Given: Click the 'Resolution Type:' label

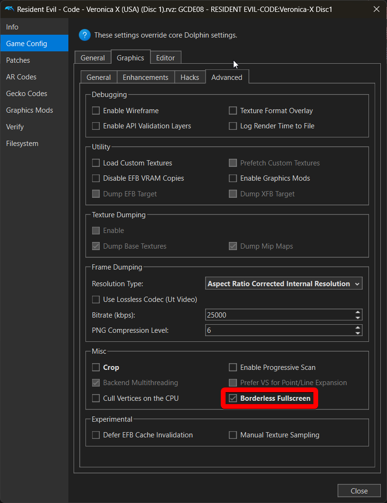Looking at the screenshot, I should click(x=117, y=283).
